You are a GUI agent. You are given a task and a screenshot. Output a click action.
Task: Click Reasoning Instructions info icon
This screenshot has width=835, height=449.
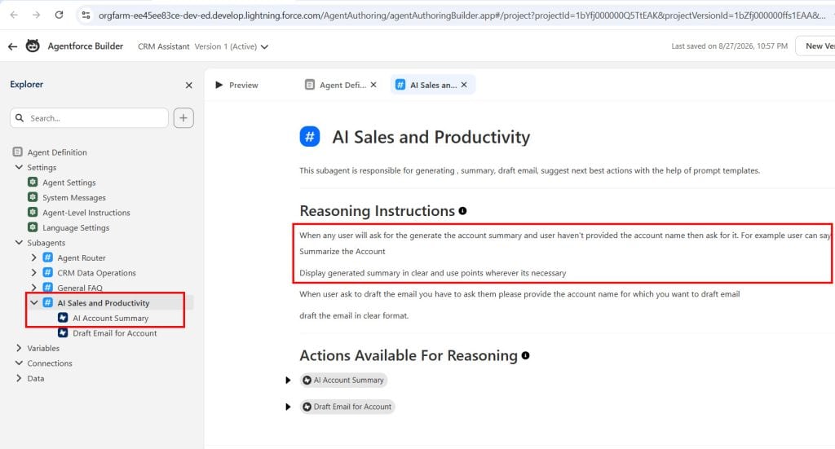[463, 211]
